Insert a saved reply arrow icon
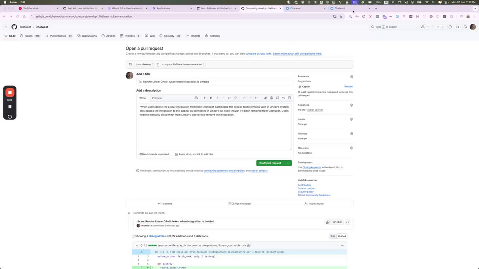This screenshot has width=479, height=269. click(283, 98)
